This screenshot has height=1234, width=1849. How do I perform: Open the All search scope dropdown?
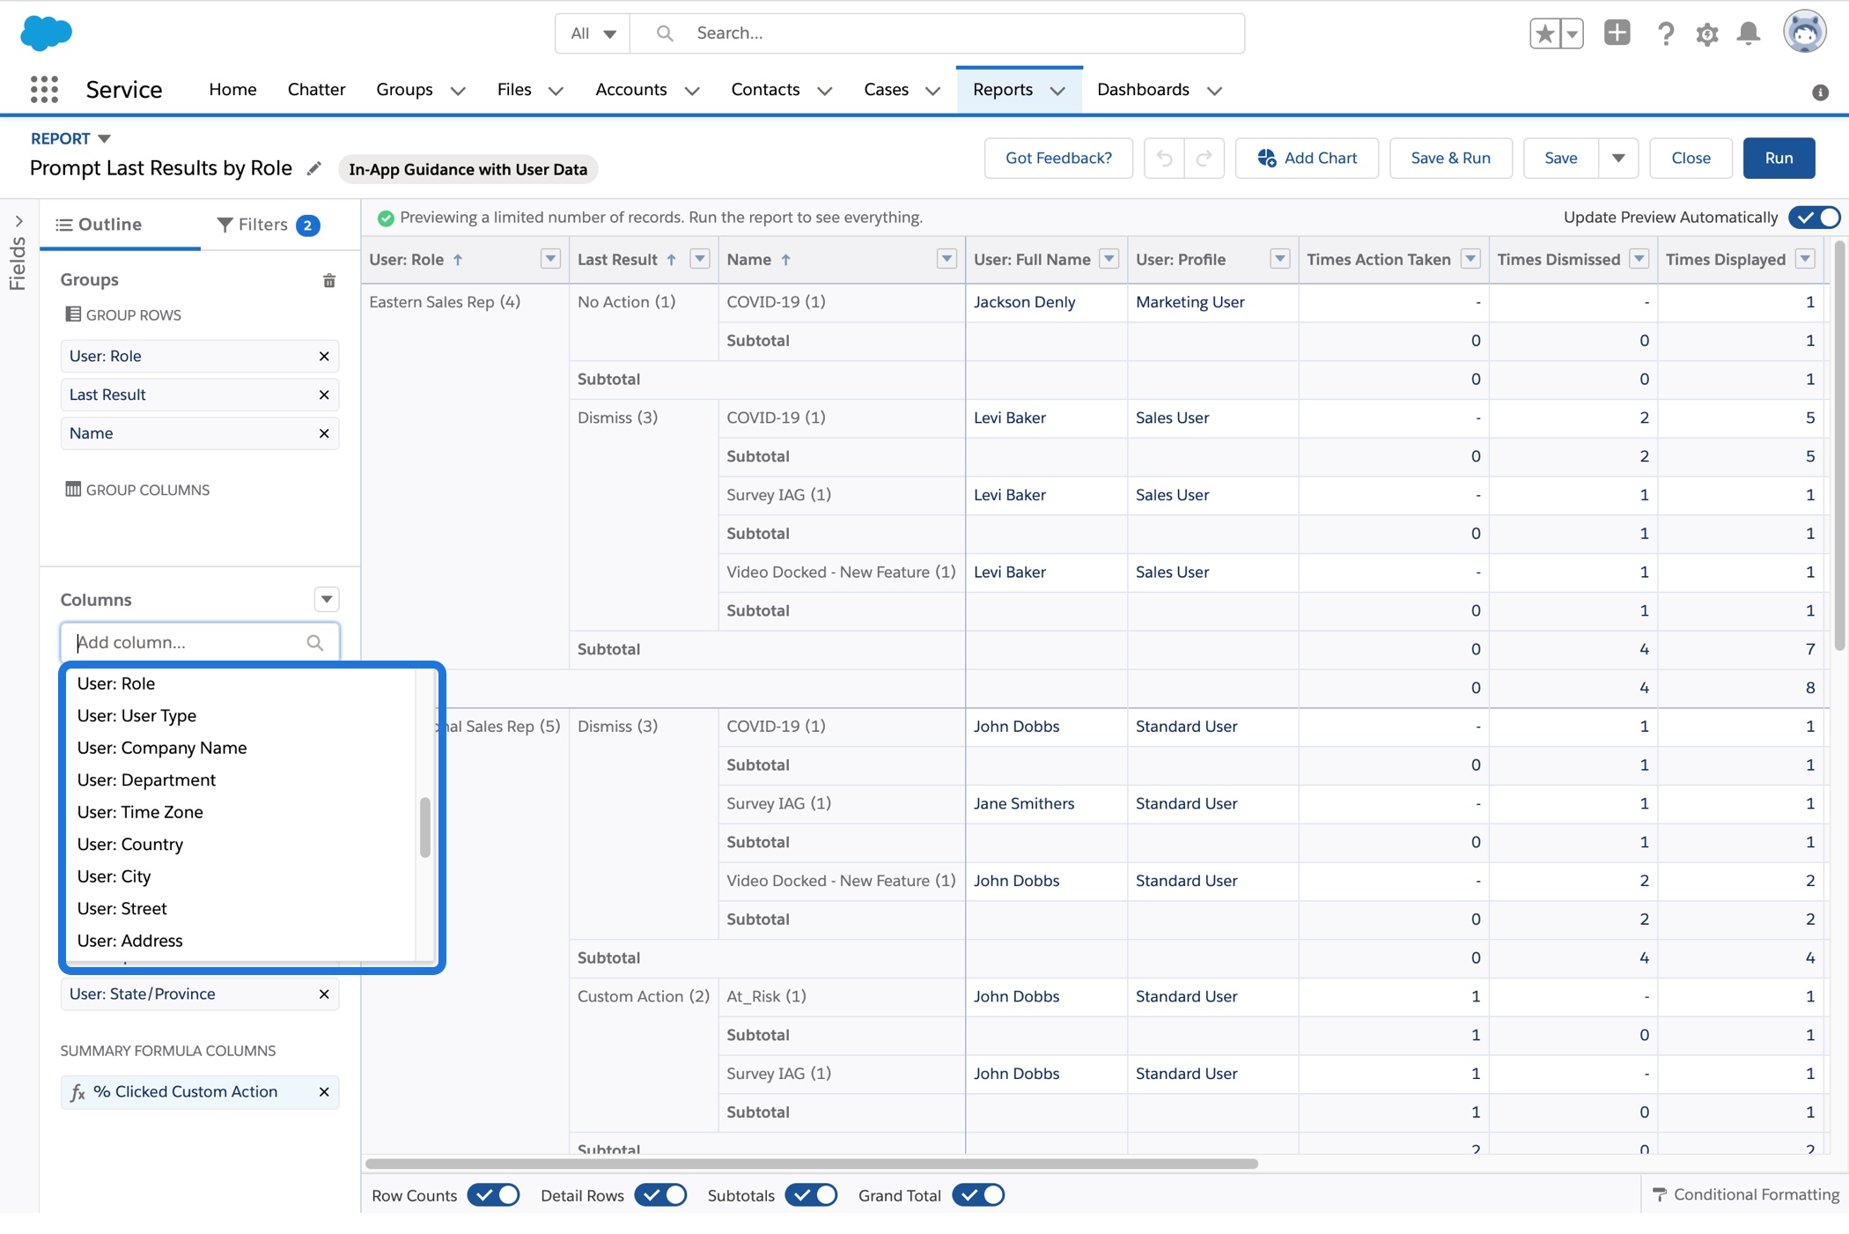point(592,33)
